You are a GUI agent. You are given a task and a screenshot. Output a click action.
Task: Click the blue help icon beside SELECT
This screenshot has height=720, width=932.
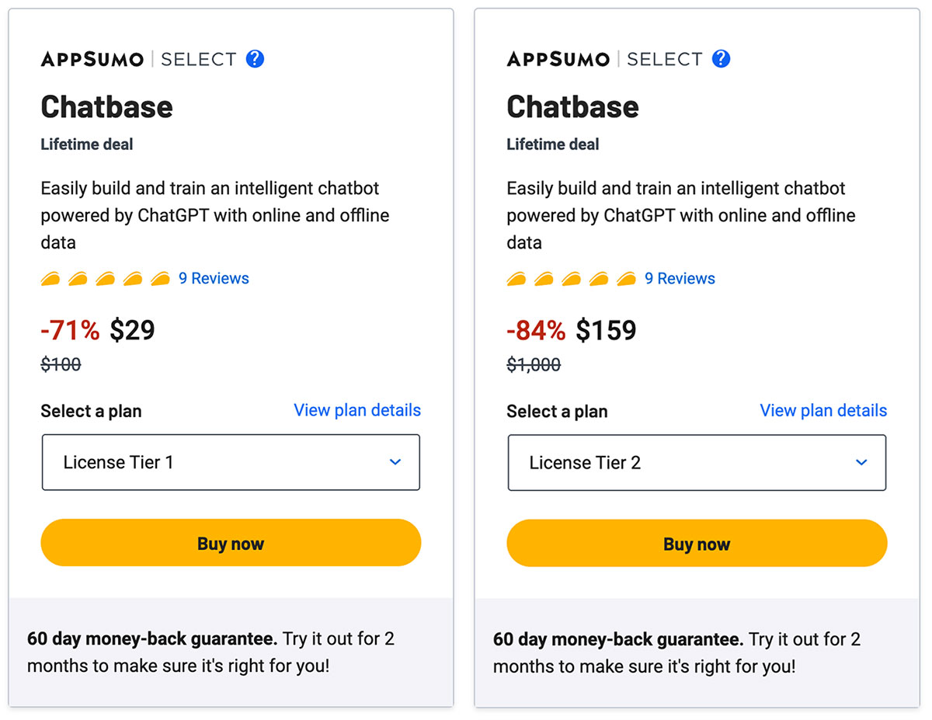tap(254, 58)
